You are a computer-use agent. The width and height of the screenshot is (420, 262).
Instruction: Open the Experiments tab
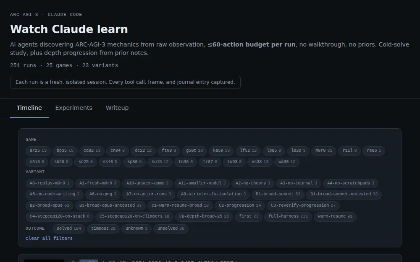(x=73, y=108)
